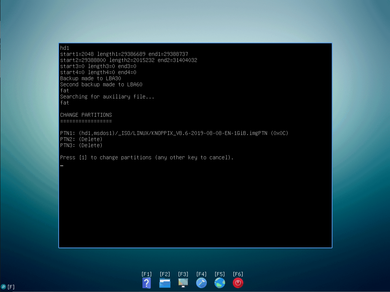Click the 'Press [1] to change partitions' prompt
Image resolution: width=390 pixels, height=292 pixels.
(147, 157)
